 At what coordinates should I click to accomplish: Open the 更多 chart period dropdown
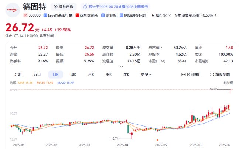(x=146, y=74)
